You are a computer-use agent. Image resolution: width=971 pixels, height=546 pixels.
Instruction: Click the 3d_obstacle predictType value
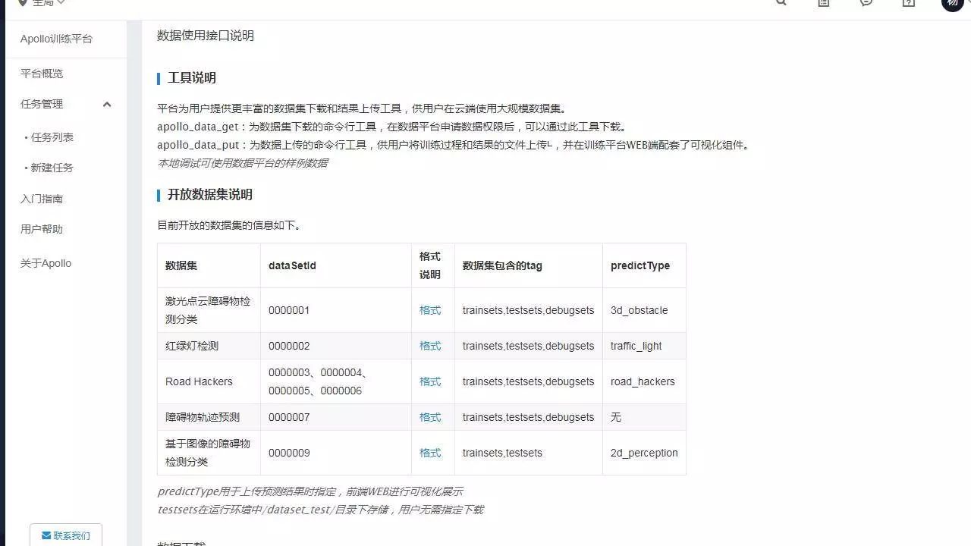coord(639,310)
